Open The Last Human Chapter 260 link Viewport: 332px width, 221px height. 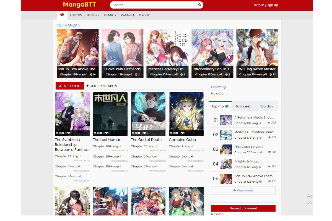coord(106,146)
